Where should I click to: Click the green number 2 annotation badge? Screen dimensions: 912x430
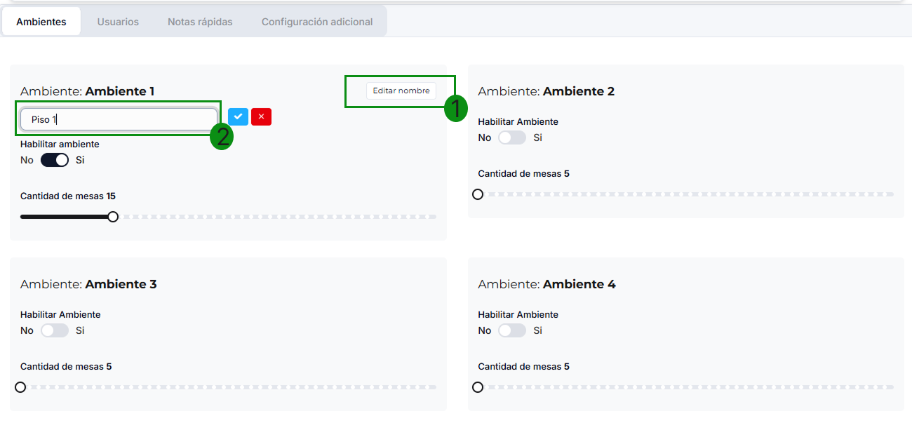(222, 137)
